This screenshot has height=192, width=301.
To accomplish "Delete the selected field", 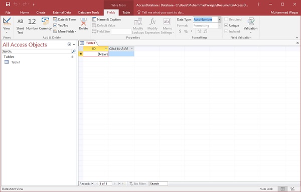I will [x=83, y=24].
